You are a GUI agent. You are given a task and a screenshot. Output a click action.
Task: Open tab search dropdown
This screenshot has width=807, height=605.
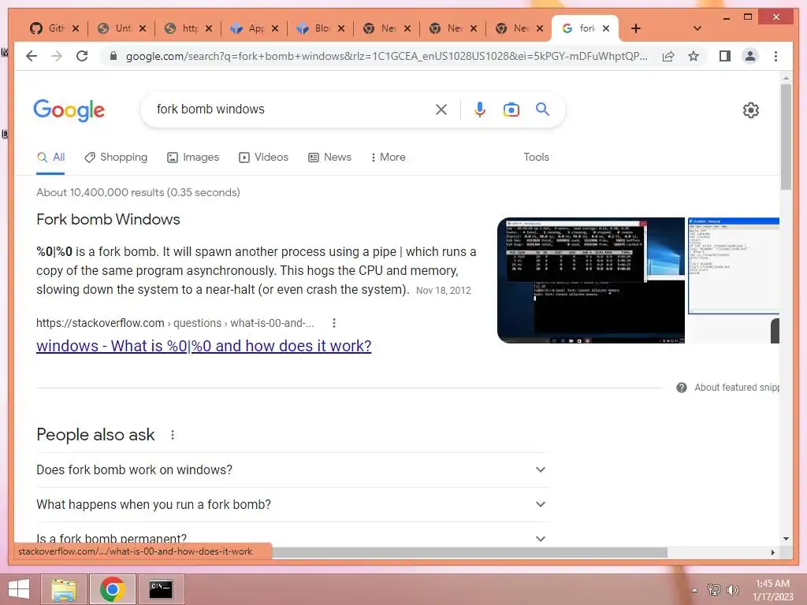click(697, 28)
